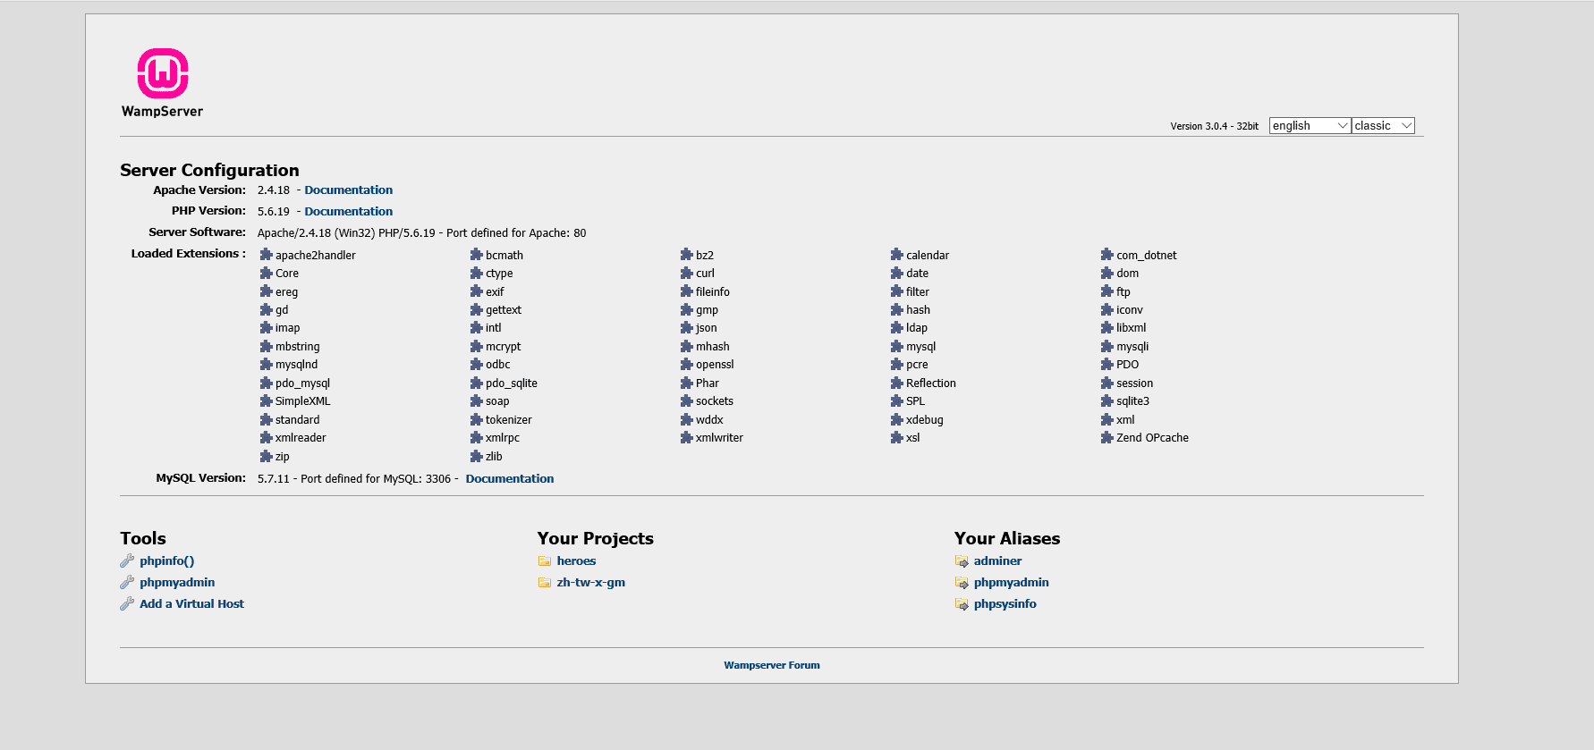
Task: Click the tokenizer extension name
Action: [x=508, y=420]
